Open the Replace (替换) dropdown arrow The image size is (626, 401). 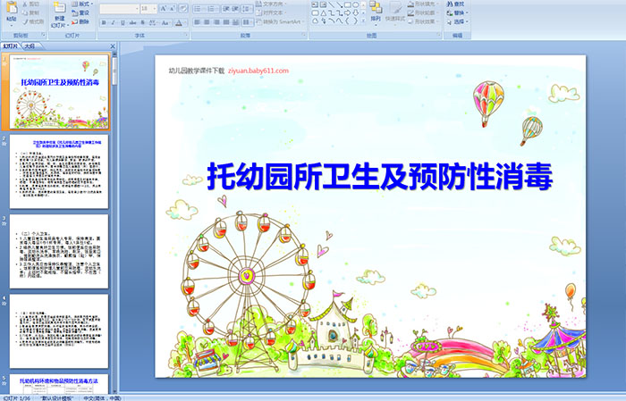coord(467,13)
